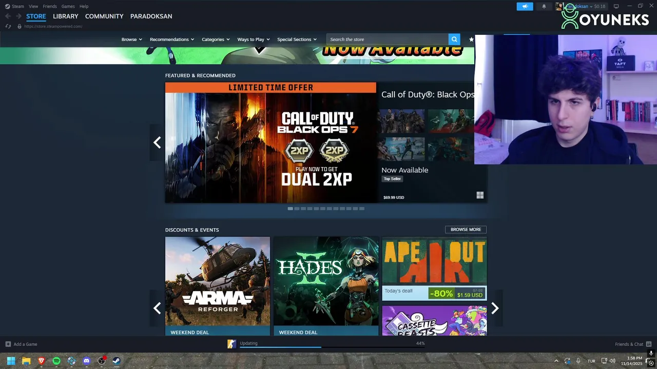Go forward with the forward arrow
657x369 pixels.
18,16
